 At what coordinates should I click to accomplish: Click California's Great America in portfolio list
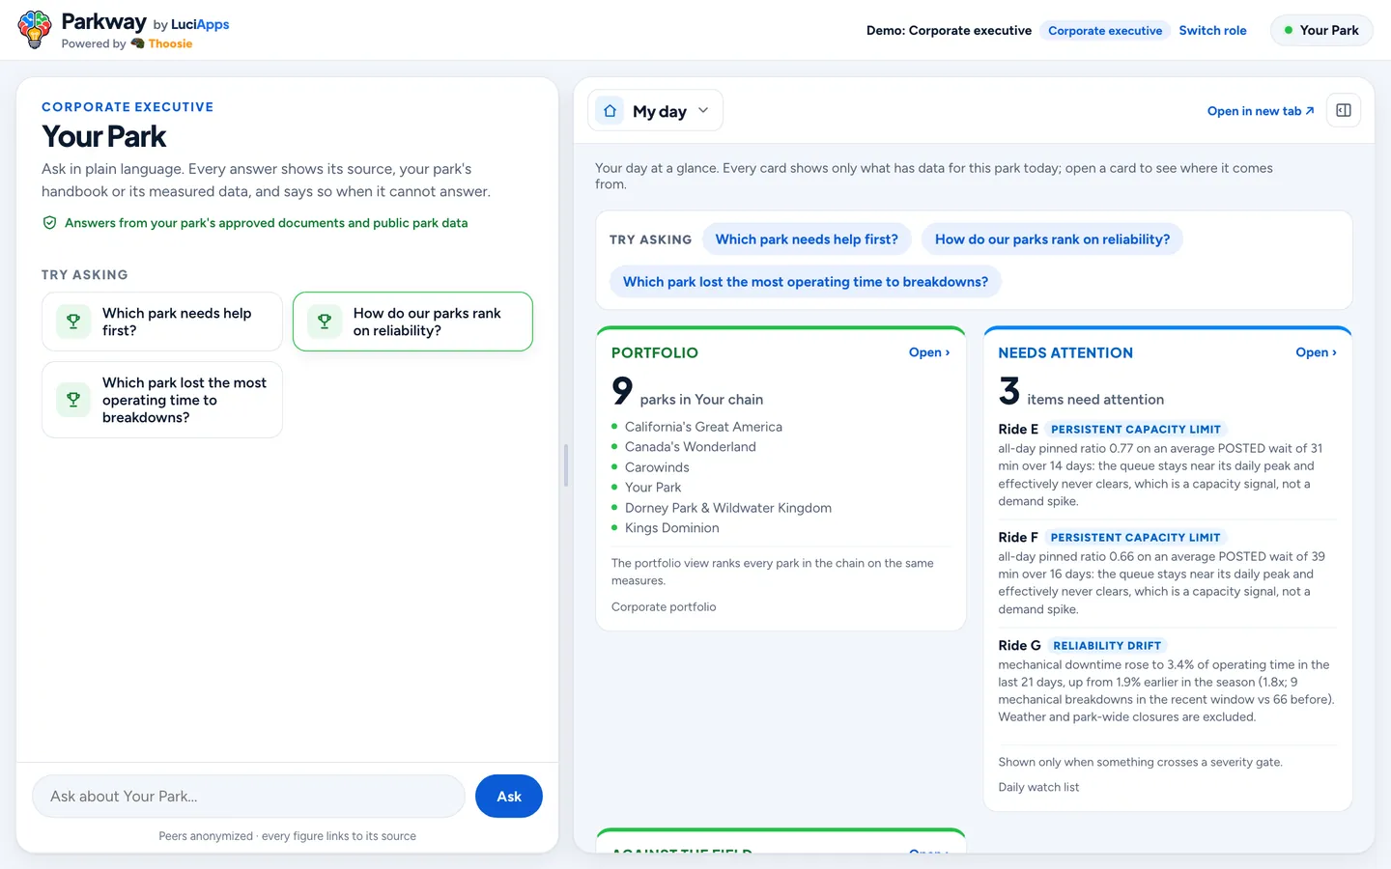point(703,427)
